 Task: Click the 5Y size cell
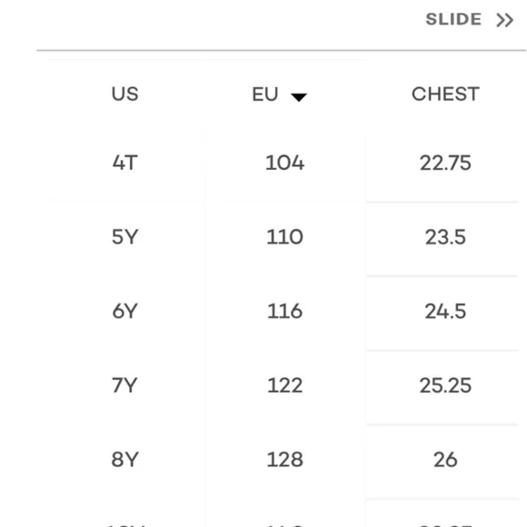[x=124, y=237]
